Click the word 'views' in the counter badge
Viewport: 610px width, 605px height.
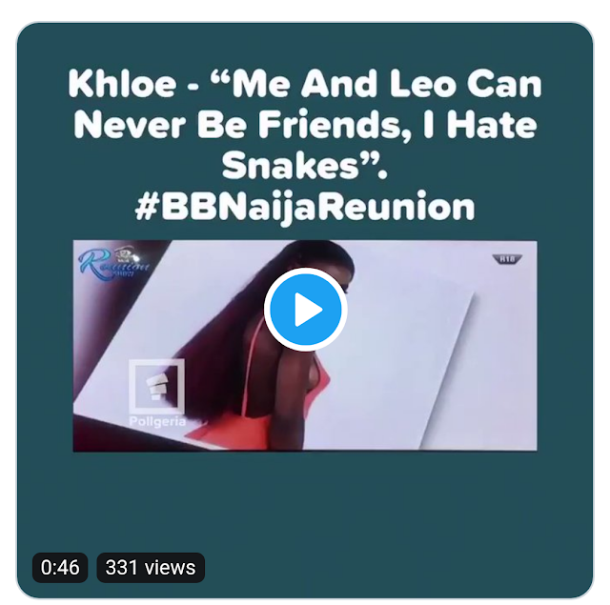coord(170,568)
